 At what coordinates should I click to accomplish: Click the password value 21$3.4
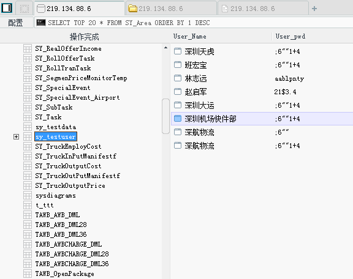[x=285, y=92]
